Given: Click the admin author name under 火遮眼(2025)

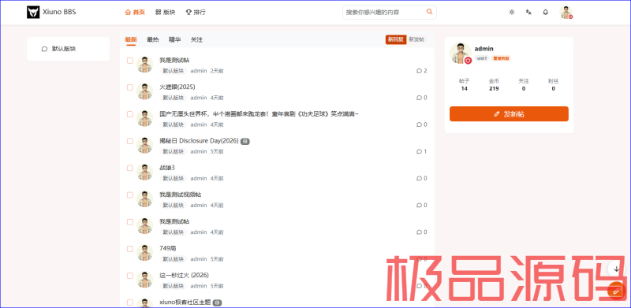Looking at the screenshot, I should coord(199,98).
